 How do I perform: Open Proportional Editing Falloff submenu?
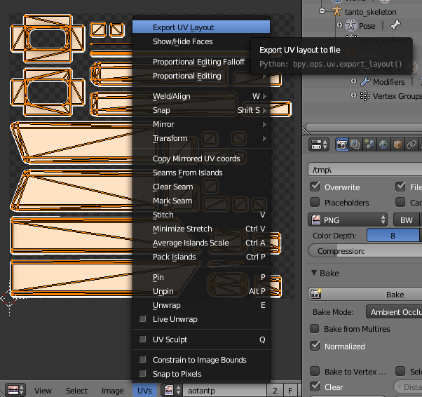click(201, 62)
